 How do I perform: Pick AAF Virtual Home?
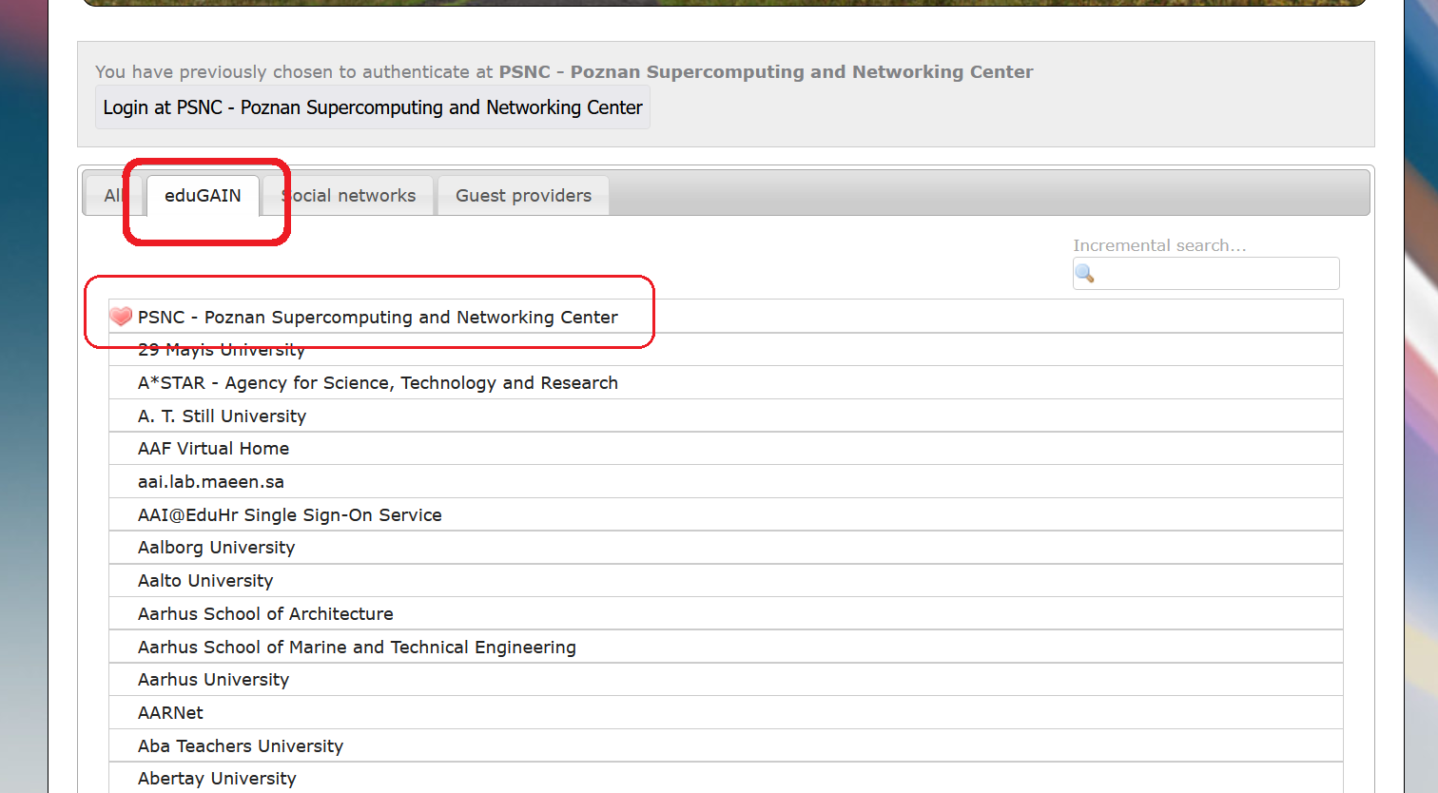coord(726,449)
